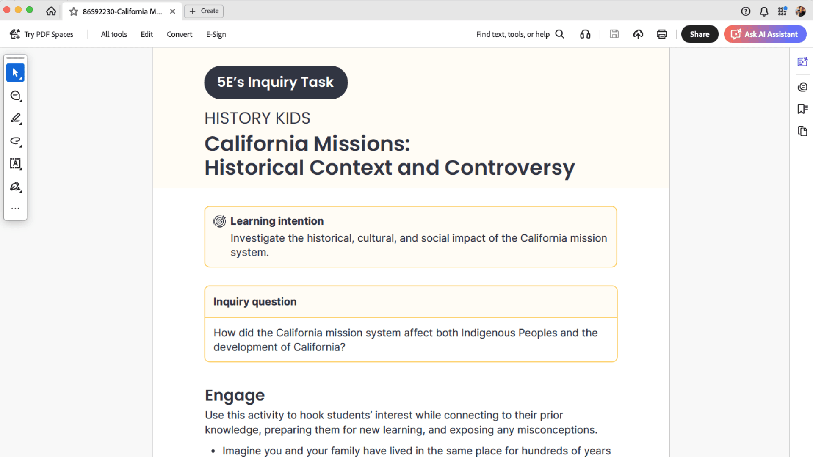The image size is (813, 457).
Task: Pick the freehand Draw tool
Action: 15,141
